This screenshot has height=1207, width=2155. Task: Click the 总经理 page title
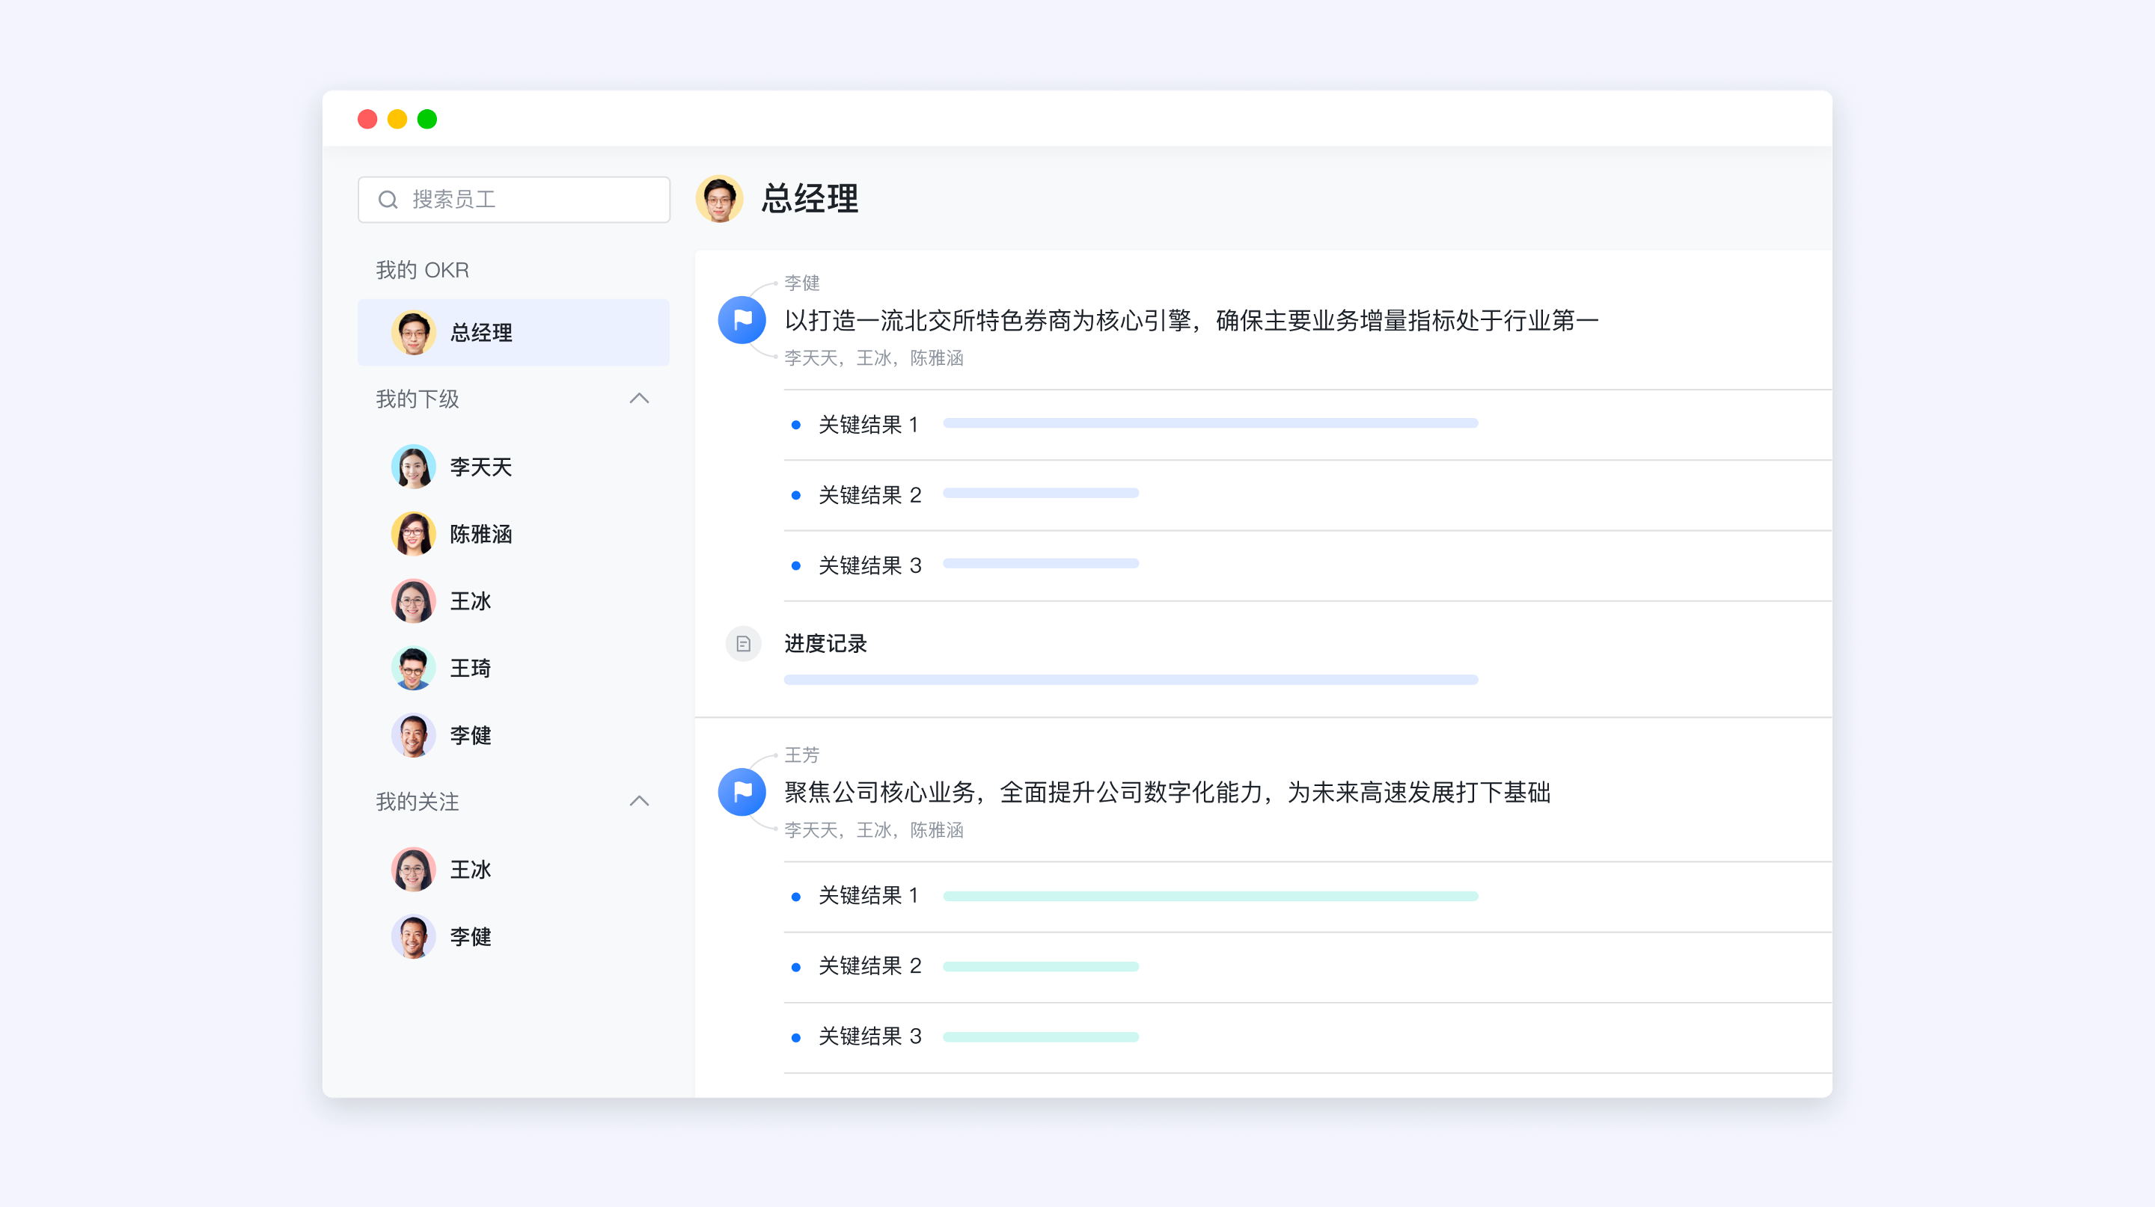tap(810, 199)
